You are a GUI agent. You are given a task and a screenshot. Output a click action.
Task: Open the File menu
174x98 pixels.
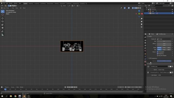4,3
